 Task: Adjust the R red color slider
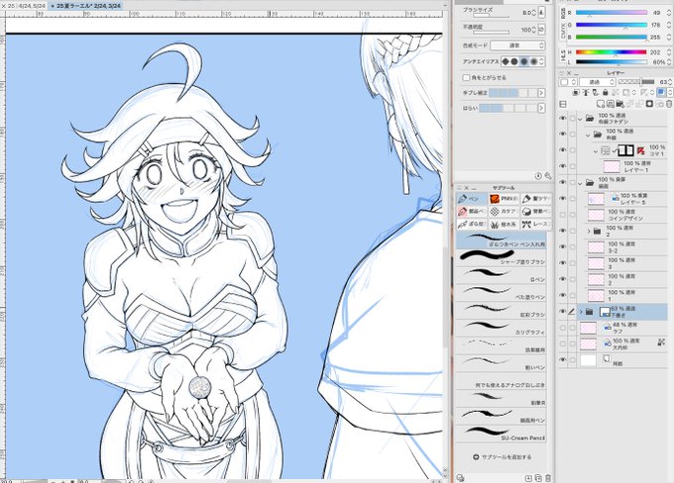(612, 13)
